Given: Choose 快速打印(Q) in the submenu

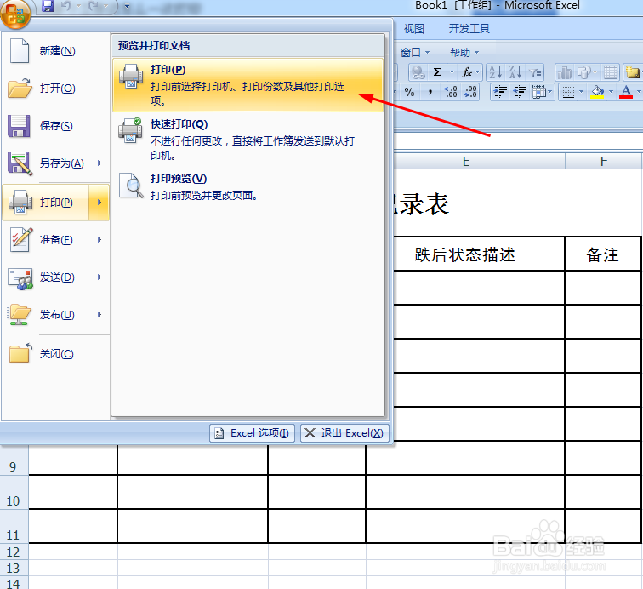Looking at the screenshot, I should pyautogui.click(x=248, y=140).
